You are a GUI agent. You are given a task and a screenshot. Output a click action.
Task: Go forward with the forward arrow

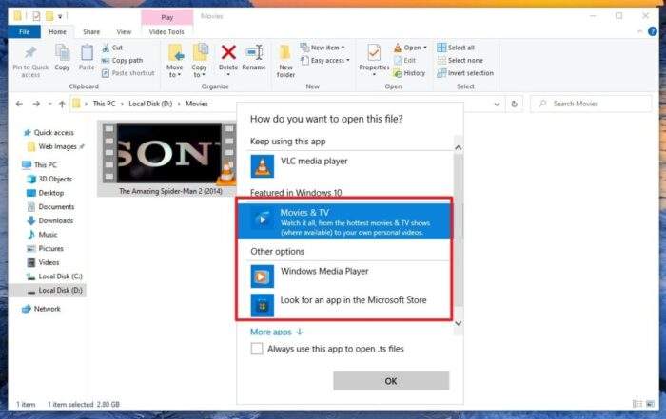click(x=36, y=104)
